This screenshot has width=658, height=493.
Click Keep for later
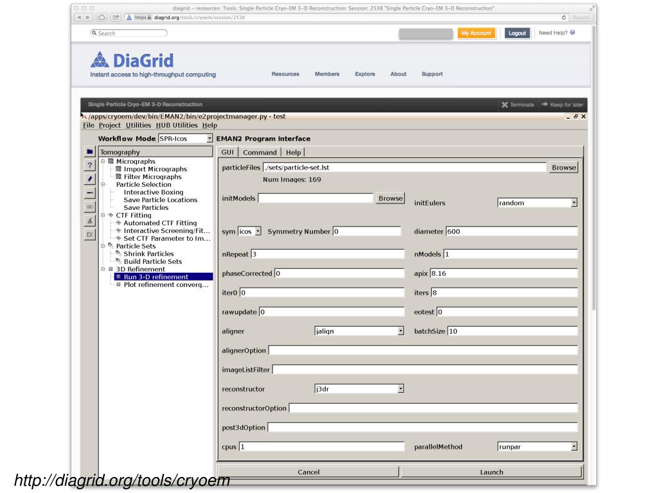[563, 105]
